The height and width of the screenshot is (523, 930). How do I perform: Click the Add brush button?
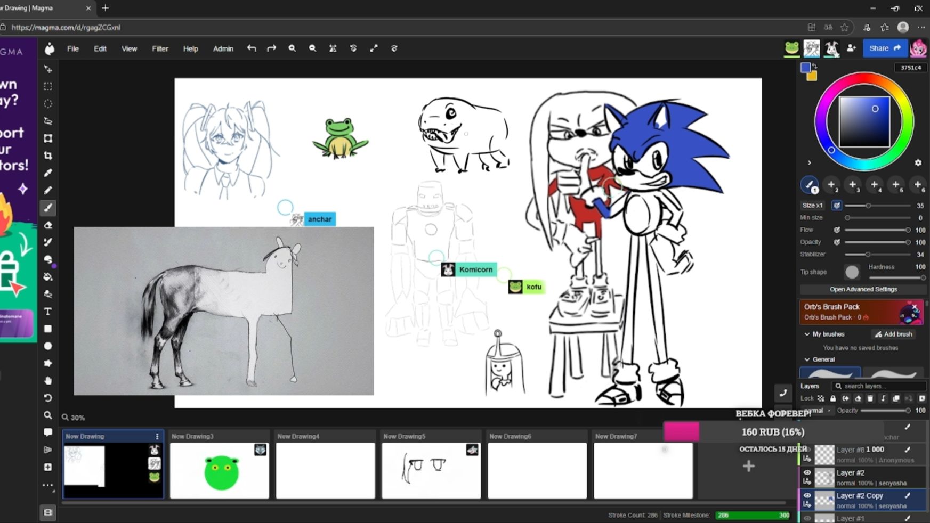click(894, 334)
